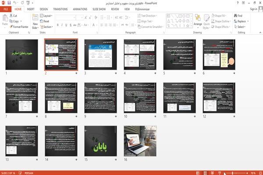Click Slide Sorter view icon in status bar
This screenshot has width=263, height=175.
click(x=205, y=173)
